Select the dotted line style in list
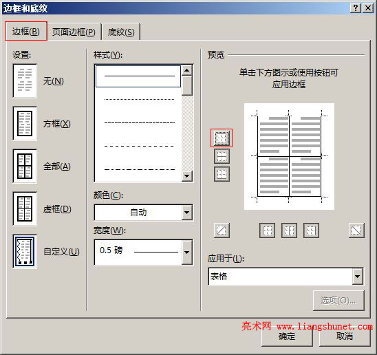Viewport: 377px width, 355px height. (139, 99)
